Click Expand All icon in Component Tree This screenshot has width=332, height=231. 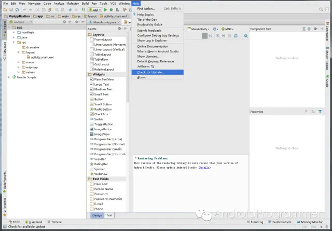tap(304, 29)
